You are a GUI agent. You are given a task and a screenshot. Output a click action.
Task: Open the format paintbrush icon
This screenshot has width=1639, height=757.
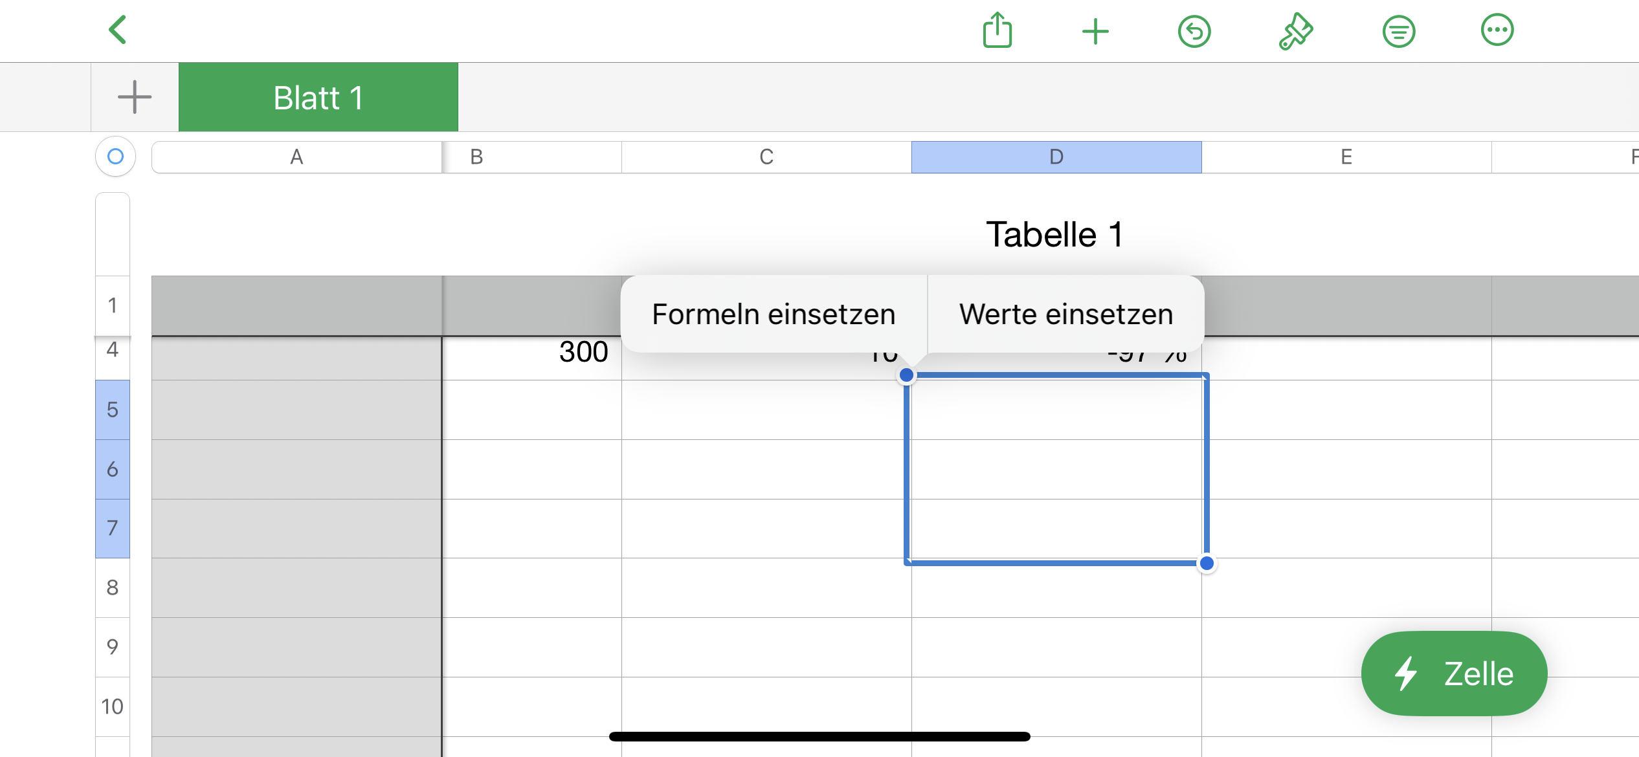(x=1295, y=31)
